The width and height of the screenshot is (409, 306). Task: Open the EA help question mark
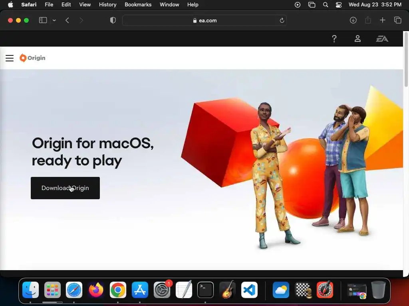(334, 39)
